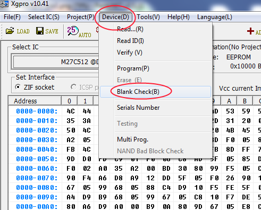Click the SAVE floppy disk icon
The height and width of the screenshot is (210, 261).
40,31
